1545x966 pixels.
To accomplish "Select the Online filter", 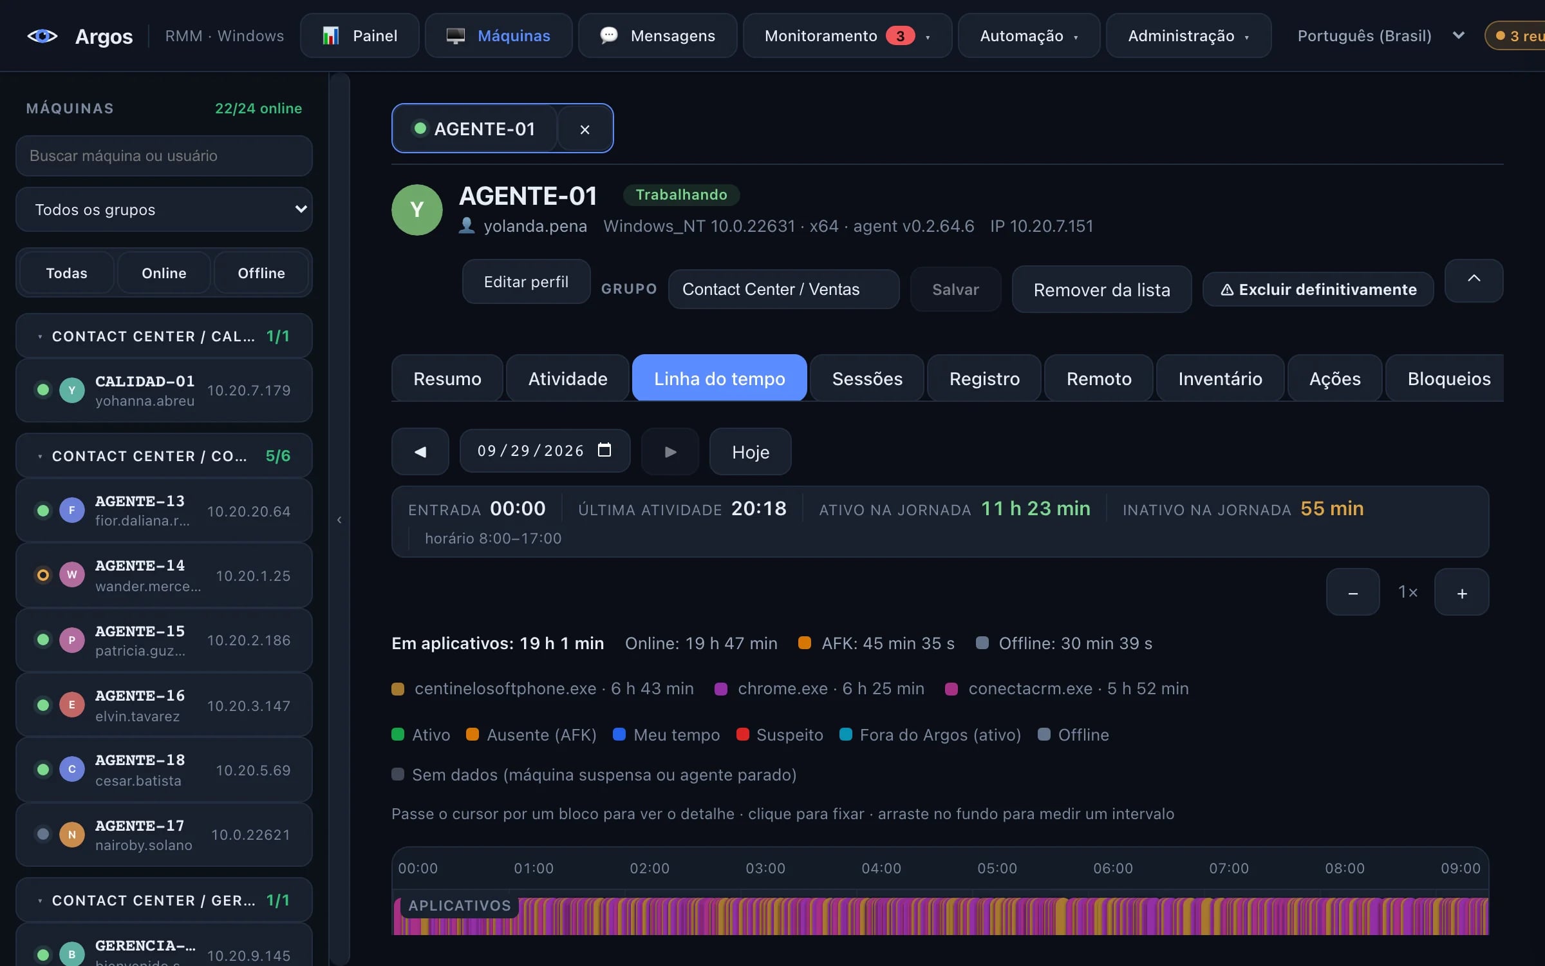I will [164, 273].
